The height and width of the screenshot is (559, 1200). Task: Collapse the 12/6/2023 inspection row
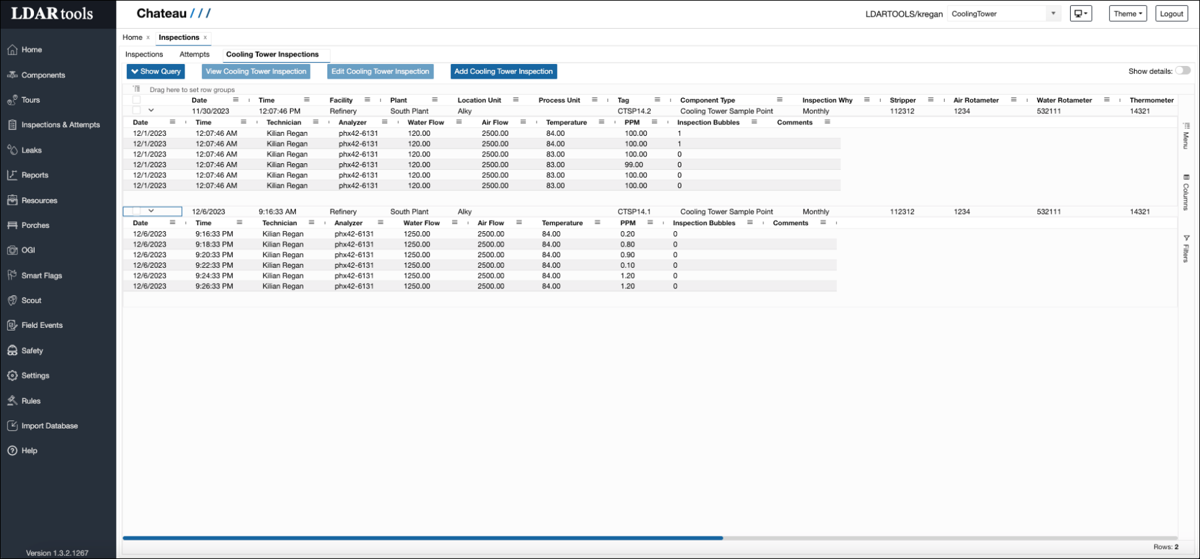tap(151, 211)
